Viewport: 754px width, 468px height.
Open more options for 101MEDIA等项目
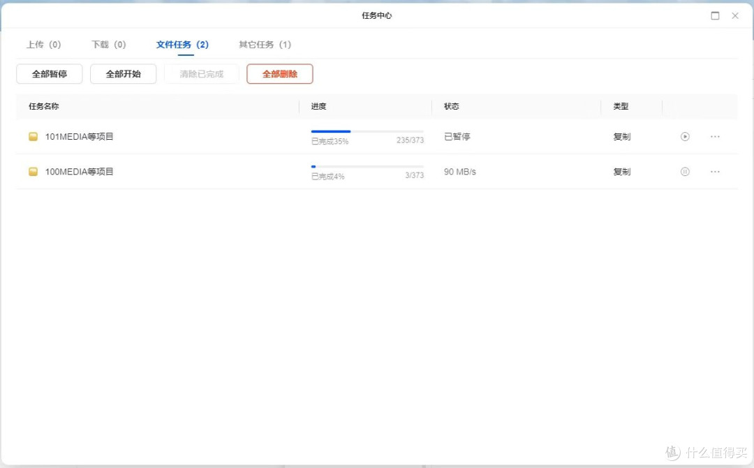(x=715, y=137)
